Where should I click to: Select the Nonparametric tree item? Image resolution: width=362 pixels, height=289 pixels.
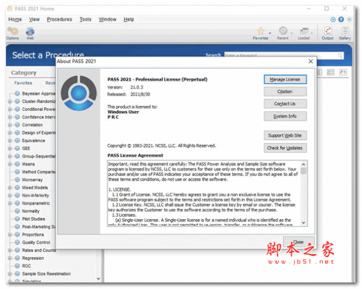pos(36,203)
